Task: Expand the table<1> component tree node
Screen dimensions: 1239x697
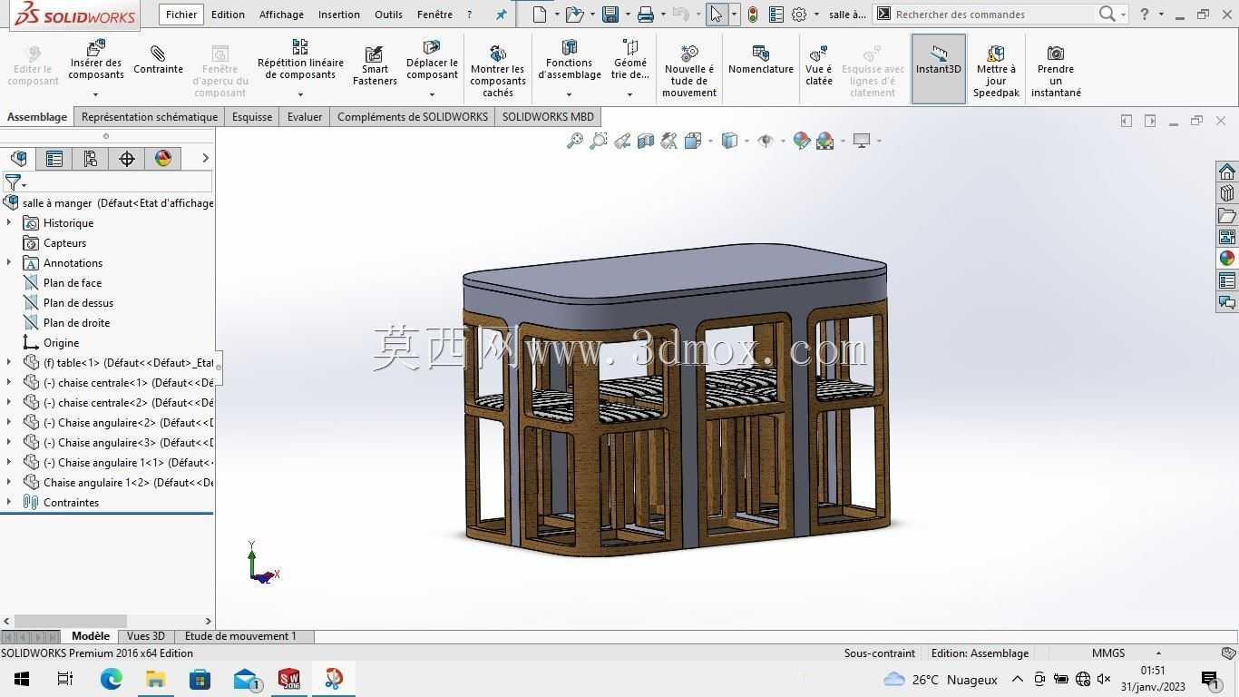Action: point(9,362)
